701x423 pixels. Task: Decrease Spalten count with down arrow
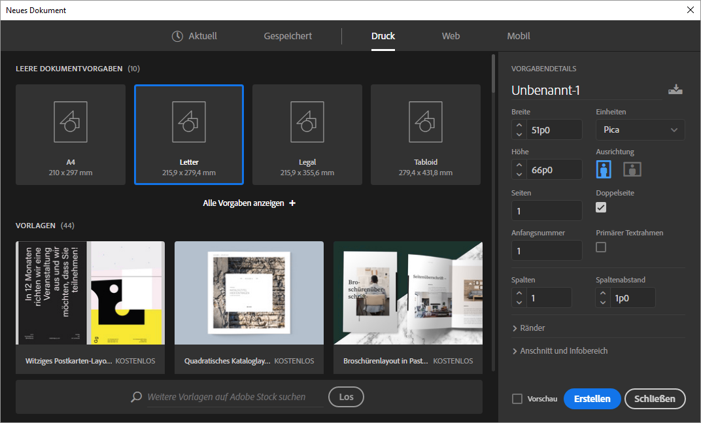point(519,302)
